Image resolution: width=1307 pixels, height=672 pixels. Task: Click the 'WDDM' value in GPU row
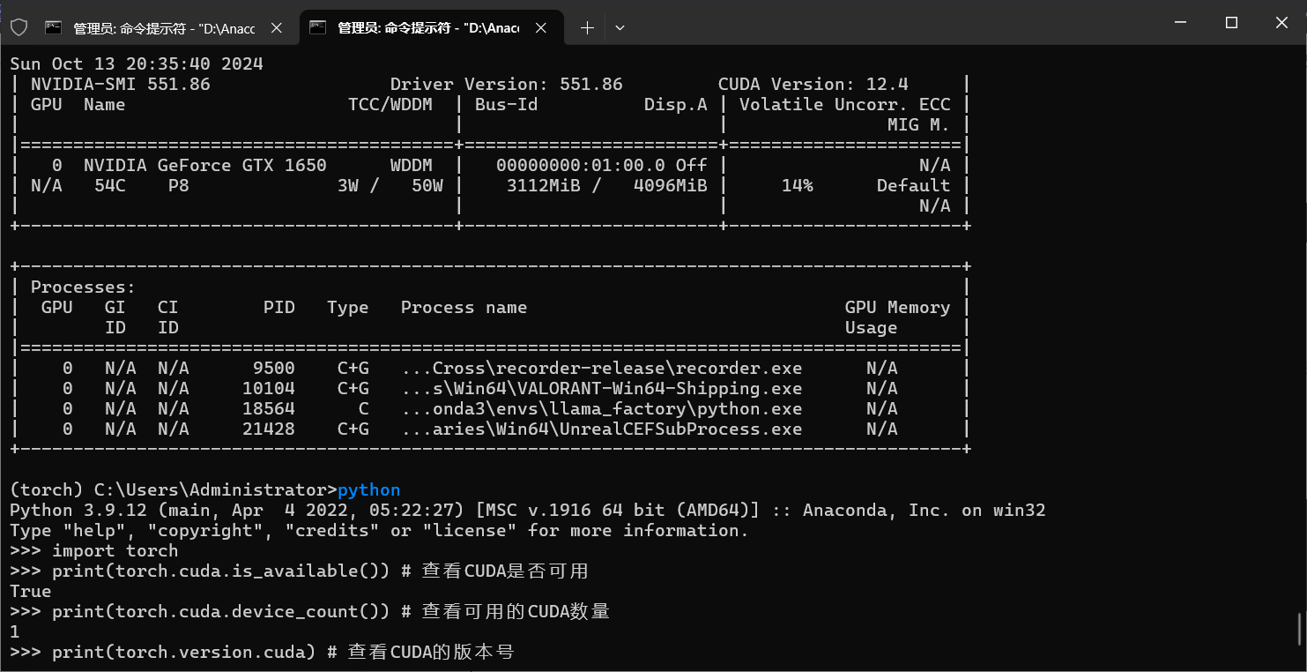pyautogui.click(x=412, y=165)
